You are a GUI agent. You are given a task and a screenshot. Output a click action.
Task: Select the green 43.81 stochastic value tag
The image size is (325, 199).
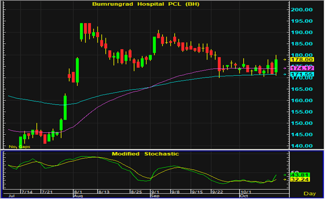click(x=301, y=175)
